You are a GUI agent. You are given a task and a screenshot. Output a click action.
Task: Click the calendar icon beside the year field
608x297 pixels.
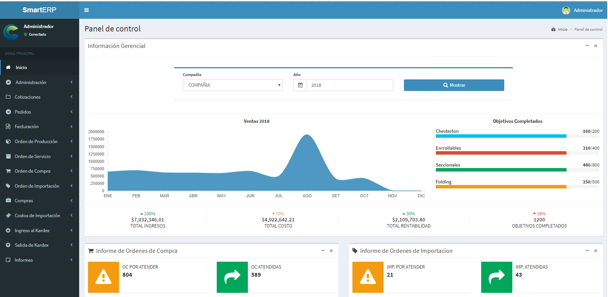pos(300,85)
